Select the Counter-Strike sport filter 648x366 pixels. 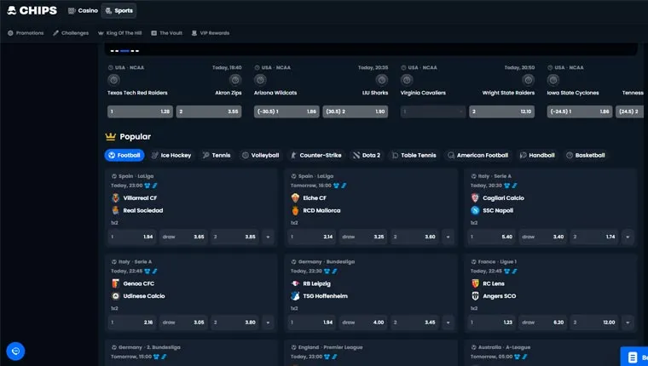pyautogui.click(x=315, y=155)
